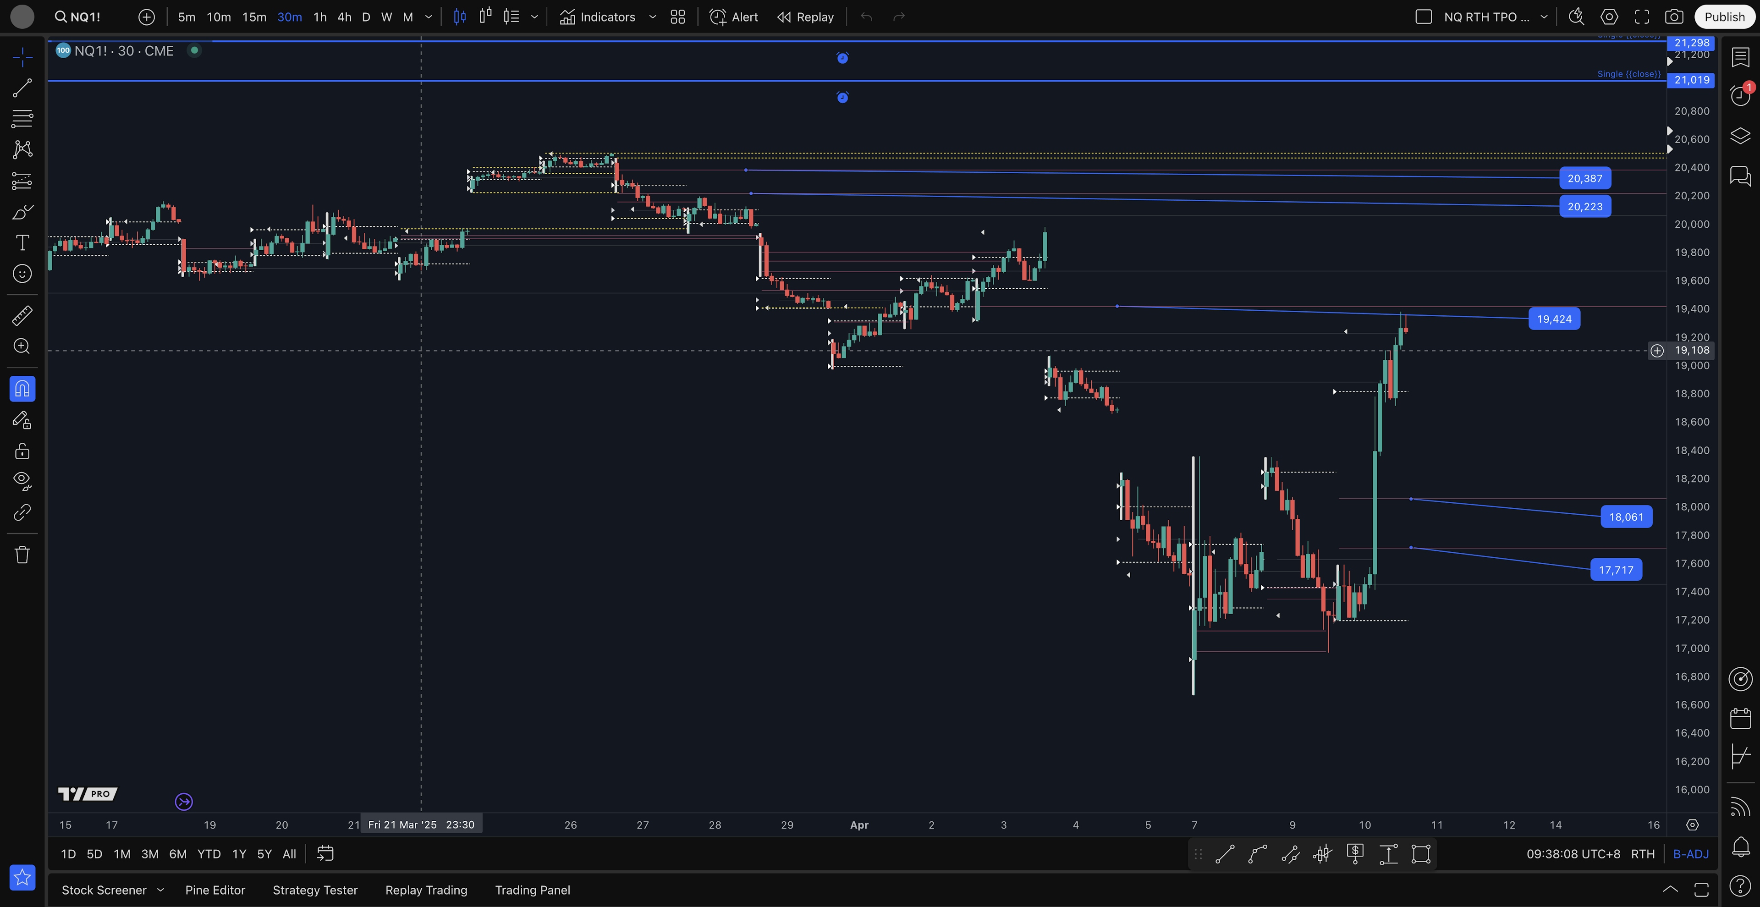Activate the Measure ruler tool
Viewport: 1760px width, 907px height.
pos(22,315)
